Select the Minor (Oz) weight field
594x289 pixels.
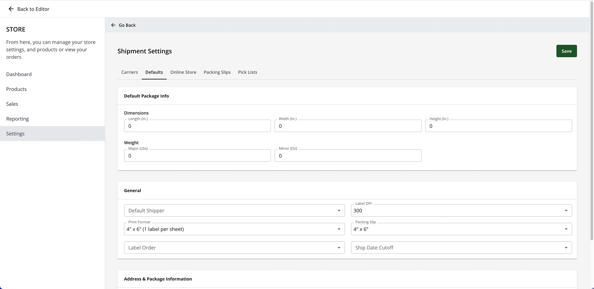[x=348, y=156]
